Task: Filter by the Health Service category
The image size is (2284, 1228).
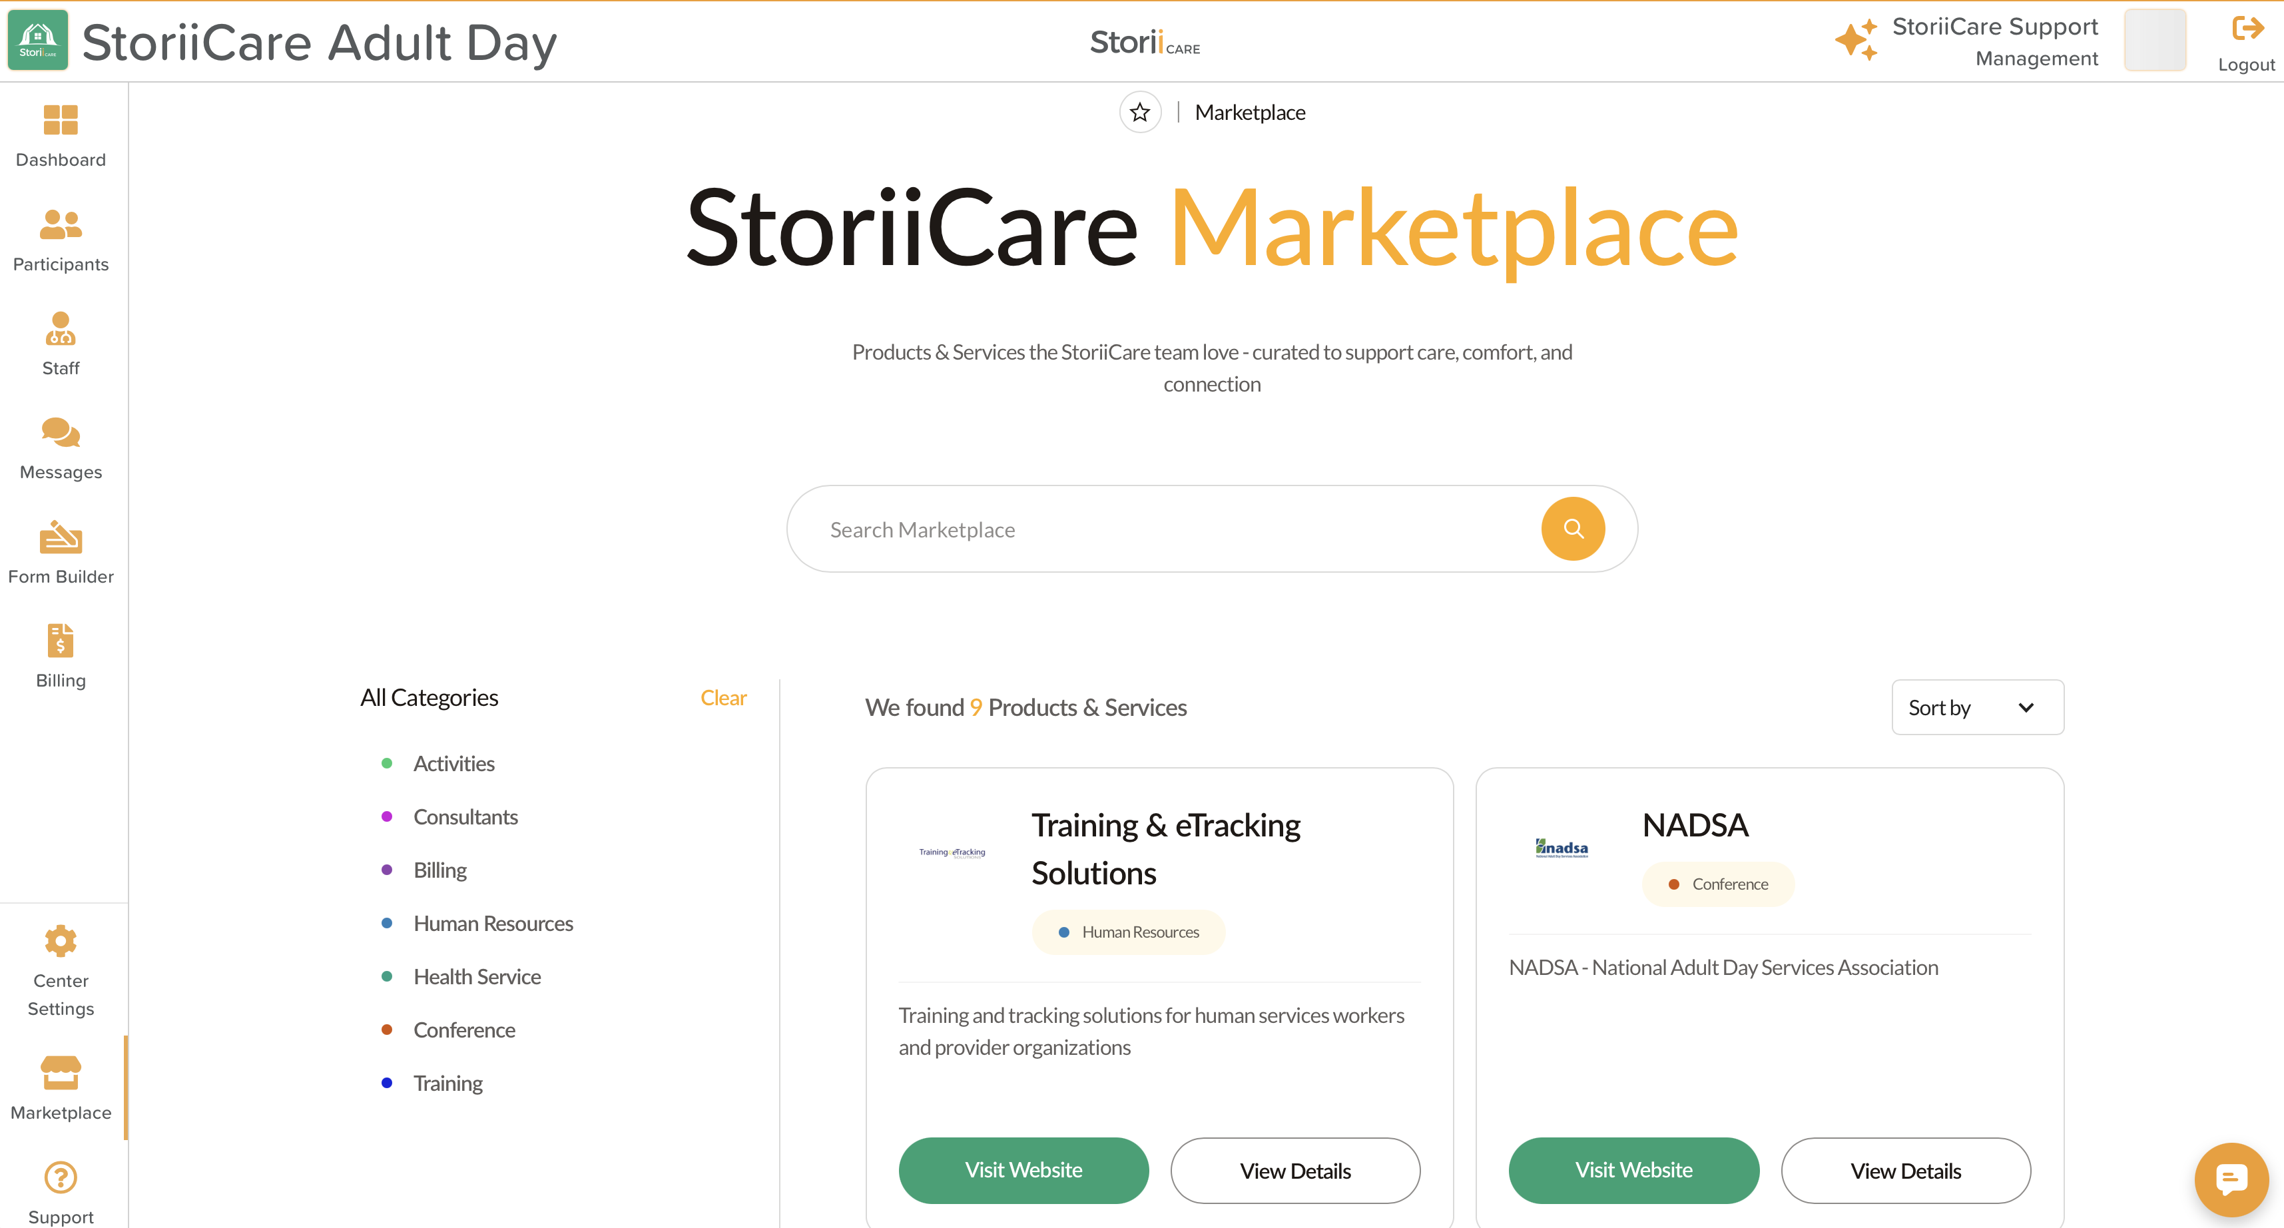Action: [x=477, y=976]
